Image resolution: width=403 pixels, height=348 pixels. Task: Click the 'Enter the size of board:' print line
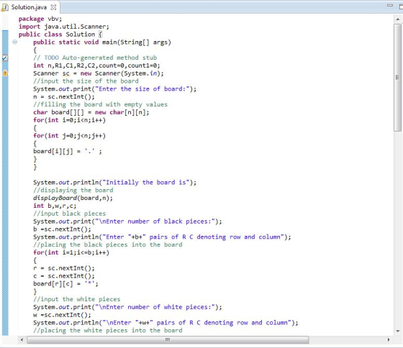point(114,89)
